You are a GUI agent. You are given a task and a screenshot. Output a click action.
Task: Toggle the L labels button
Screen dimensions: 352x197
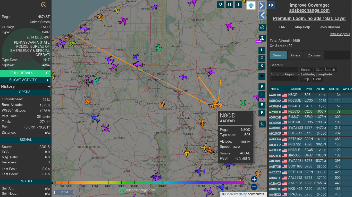coord(262,50)
